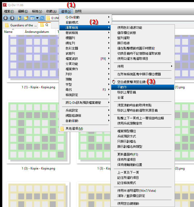This screenshot has width=194, height=207.
Task: Click the folder-up arrow toolbar icon
Action: 20,18
